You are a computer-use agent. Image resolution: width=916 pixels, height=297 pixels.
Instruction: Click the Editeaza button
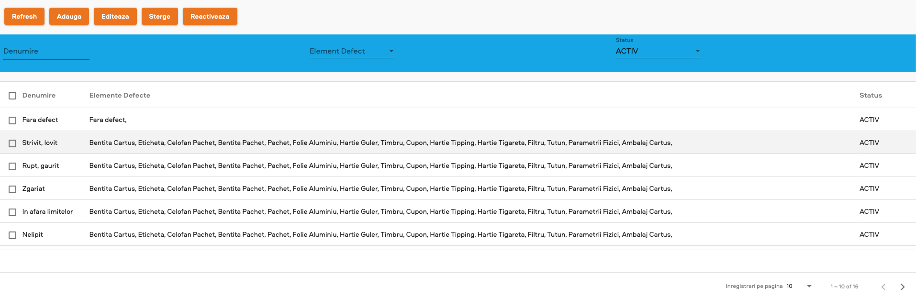tap(115, 16)
